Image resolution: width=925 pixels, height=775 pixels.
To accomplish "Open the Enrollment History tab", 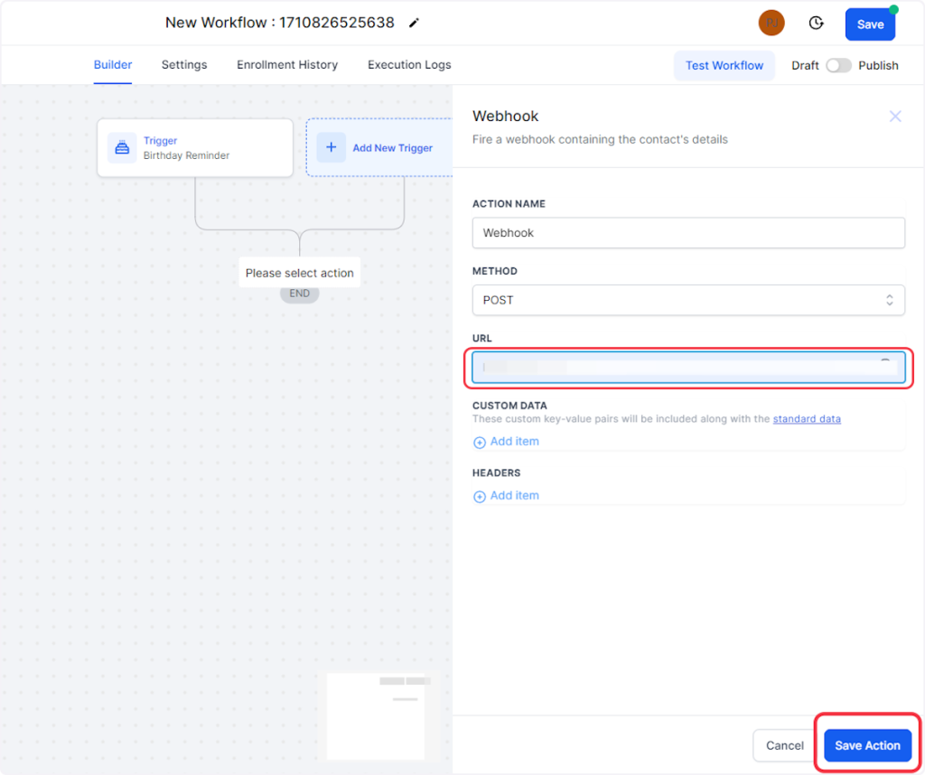I will tap(287, 65).
